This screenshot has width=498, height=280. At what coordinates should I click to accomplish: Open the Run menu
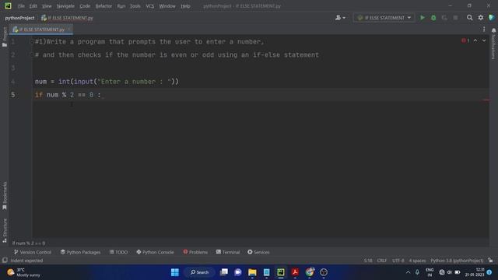tap(121, 6)
